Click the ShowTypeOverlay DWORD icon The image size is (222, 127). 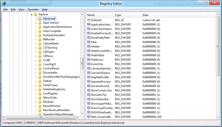[88, 108]
